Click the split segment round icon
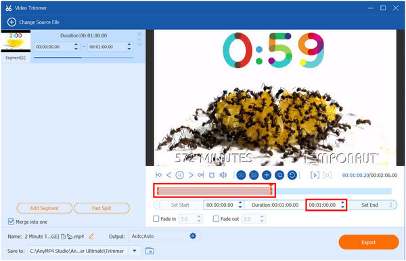The height and width of the screenshot is (261, 406). [241, 175]
